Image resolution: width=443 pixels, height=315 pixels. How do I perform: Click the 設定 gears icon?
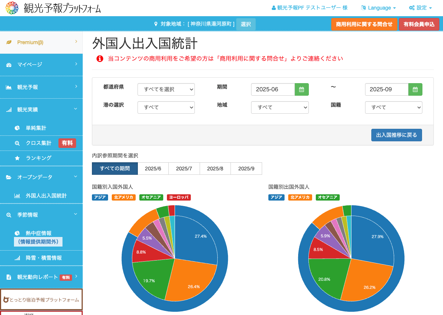(x=412, y=8)
